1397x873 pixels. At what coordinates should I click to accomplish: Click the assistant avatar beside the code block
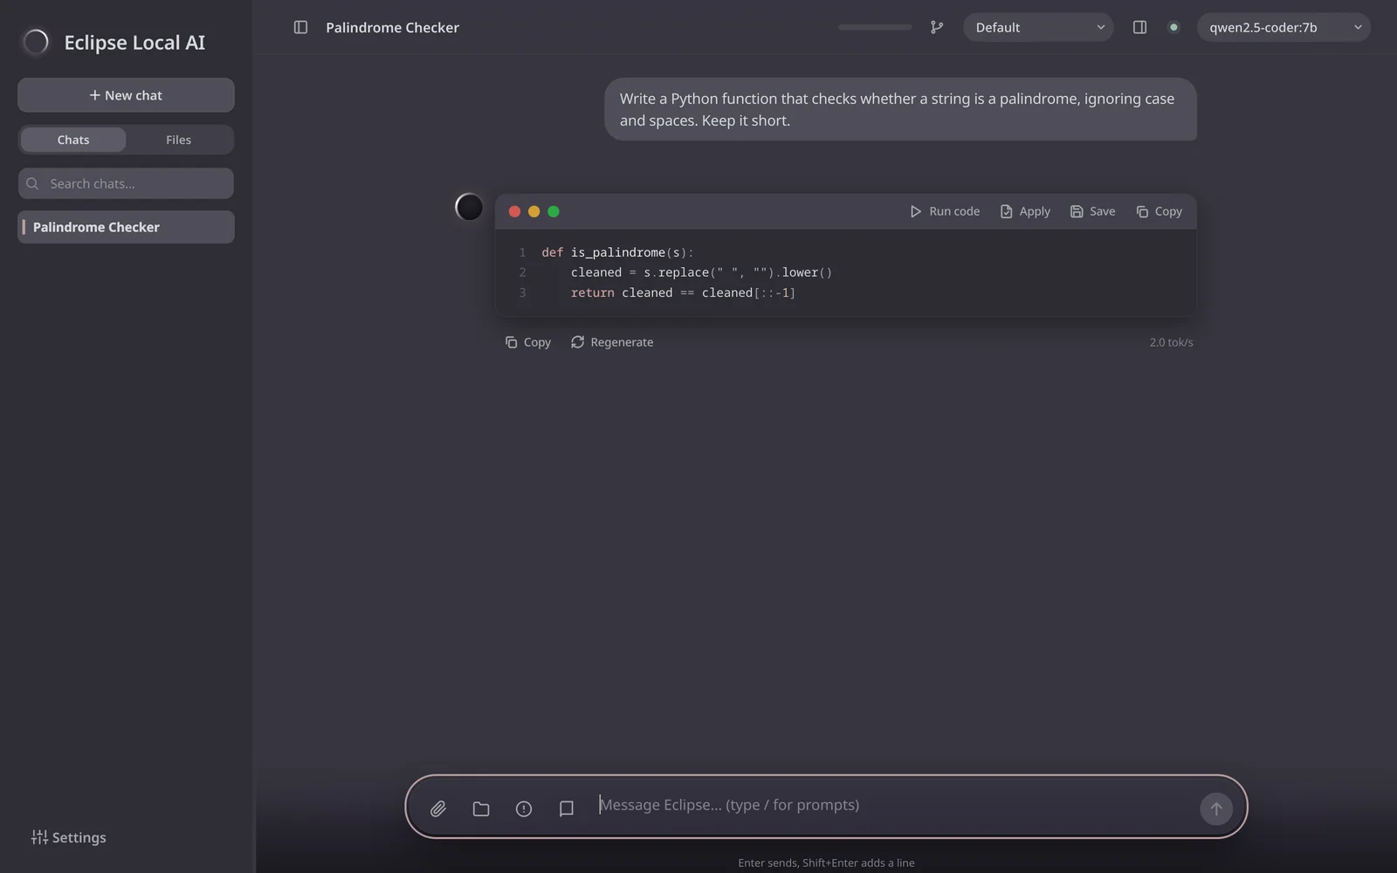[469, 207]
